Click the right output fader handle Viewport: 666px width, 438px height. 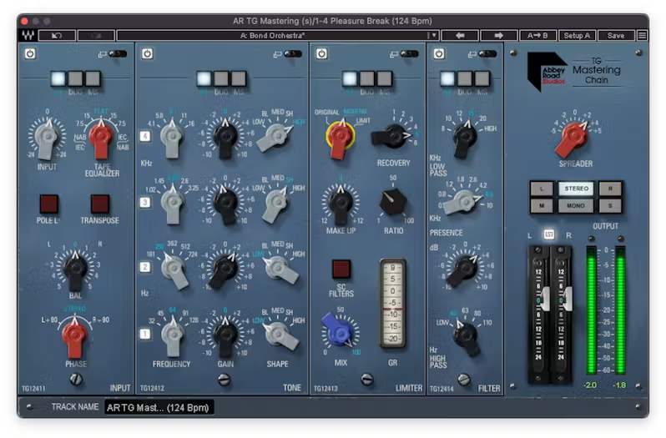(568, 299)
